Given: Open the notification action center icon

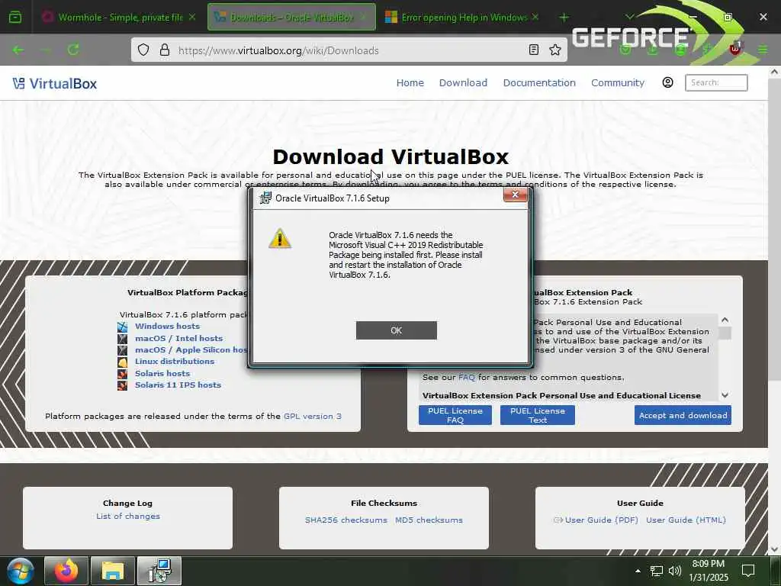Looking at the screenshot, I should [x=748, y=571].
